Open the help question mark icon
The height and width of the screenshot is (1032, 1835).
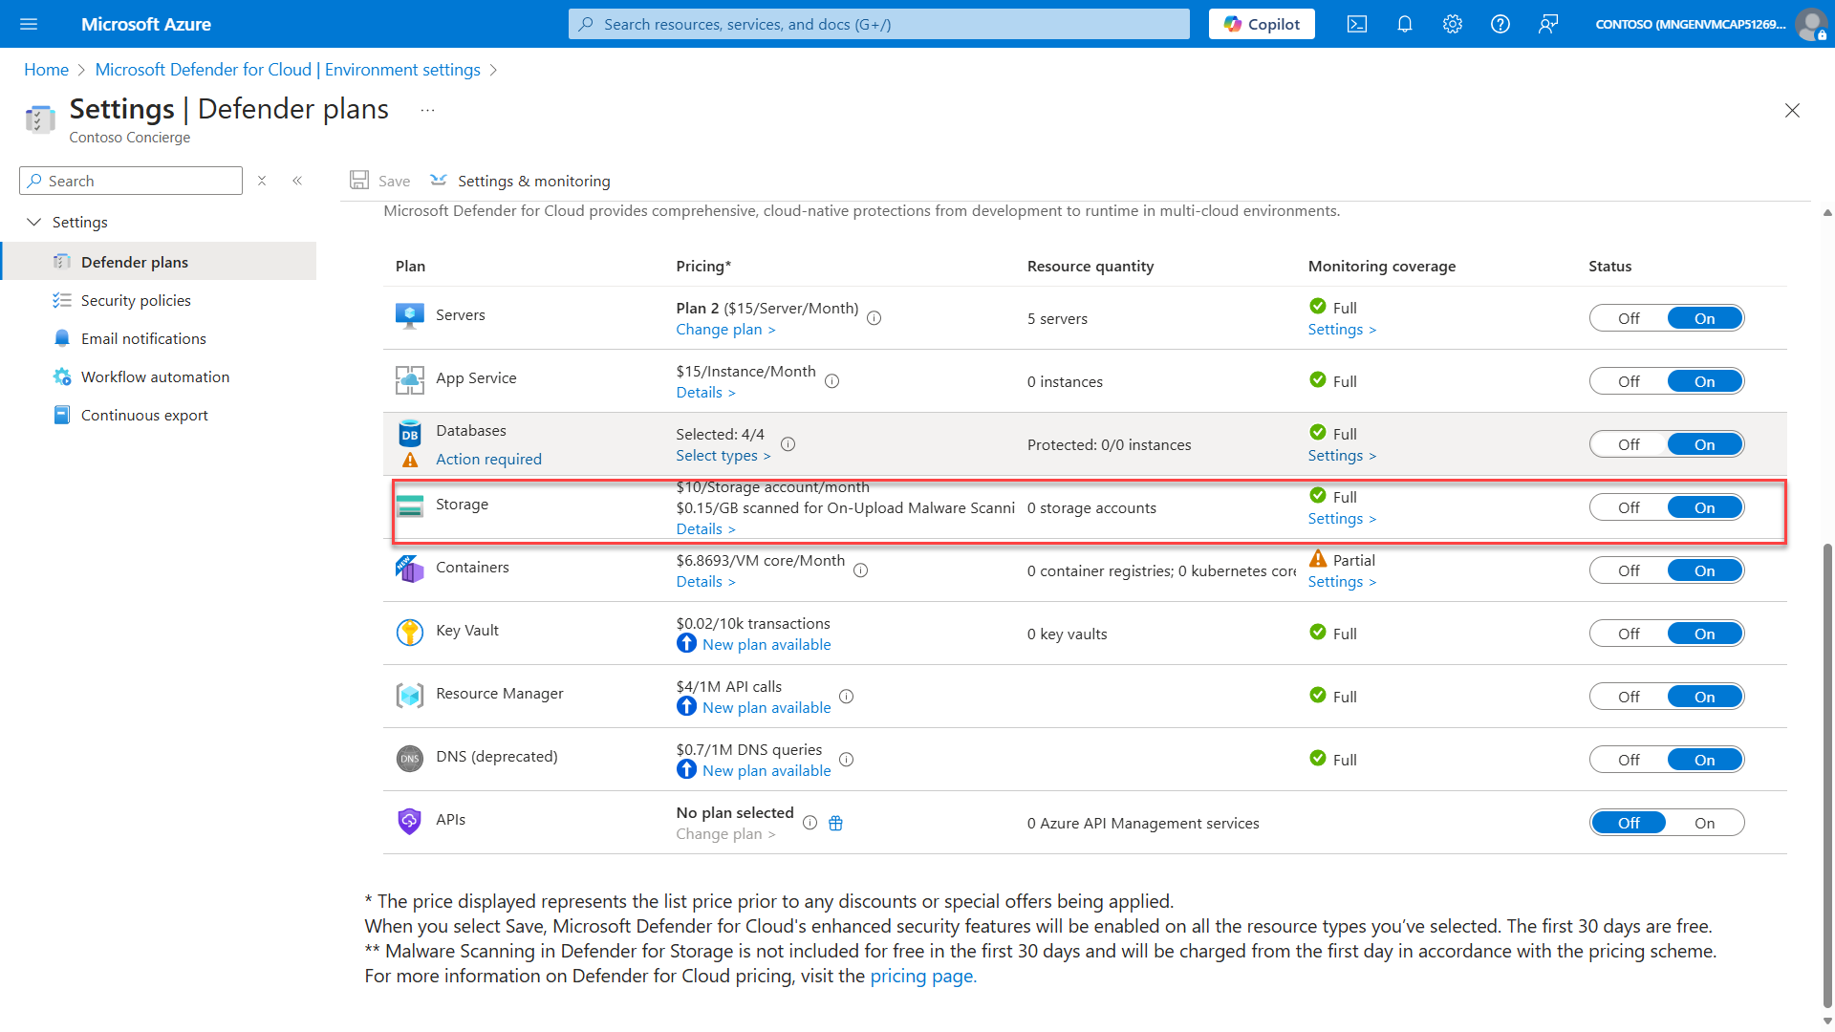click(x=1500, y=24)
